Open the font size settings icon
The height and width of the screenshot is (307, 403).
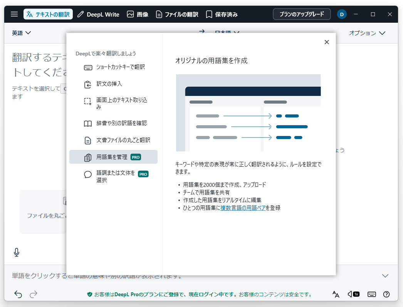click(x=336, y=294)
